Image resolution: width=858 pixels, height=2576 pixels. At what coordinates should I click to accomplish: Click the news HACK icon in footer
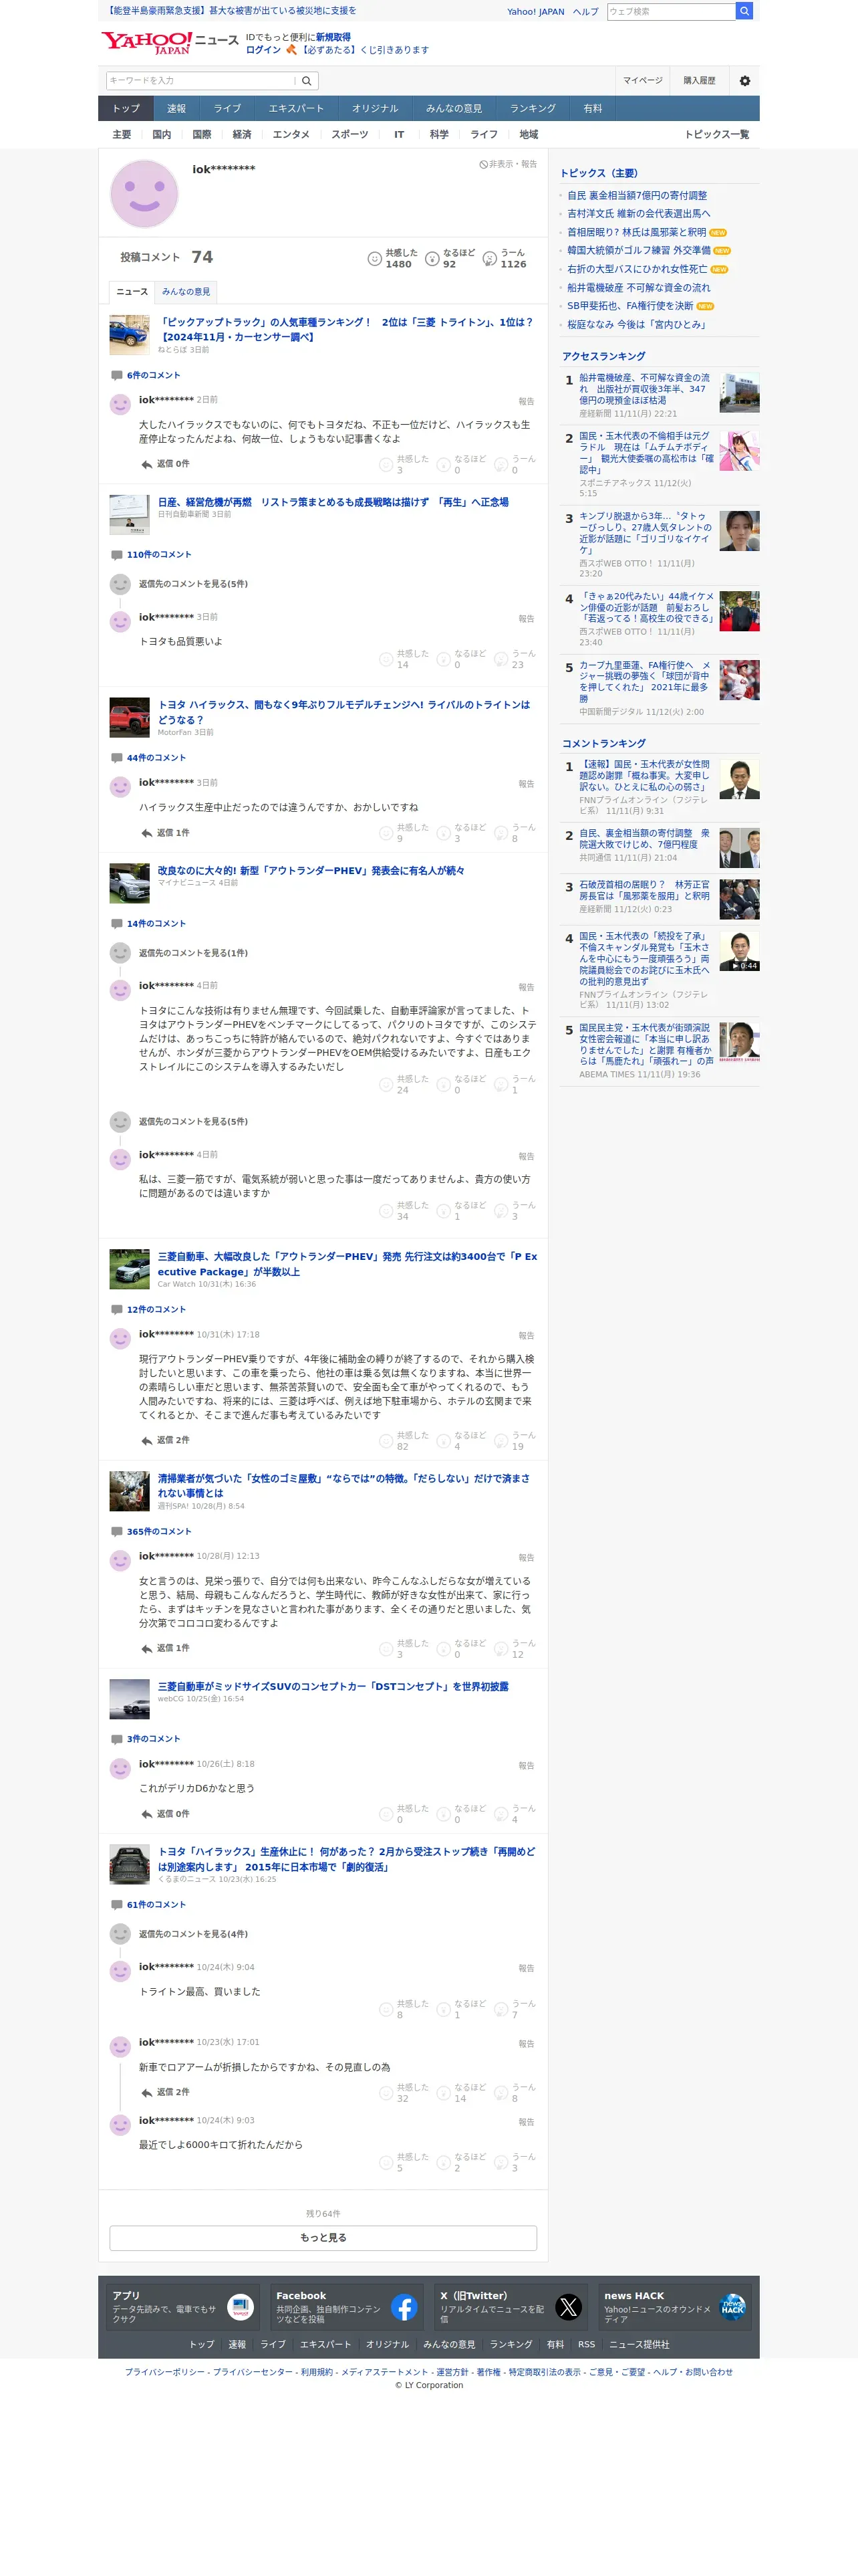point(732,2307)
